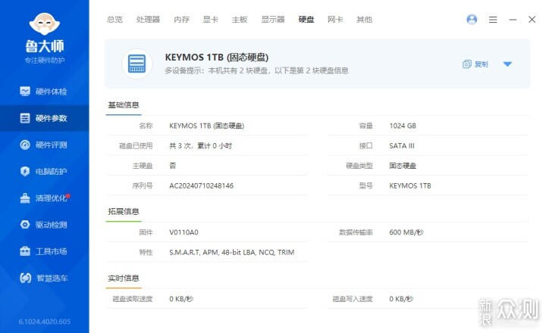
Task: Switch to the 显卡 tab
Action: pyautogui.click(x=210, y=20)
